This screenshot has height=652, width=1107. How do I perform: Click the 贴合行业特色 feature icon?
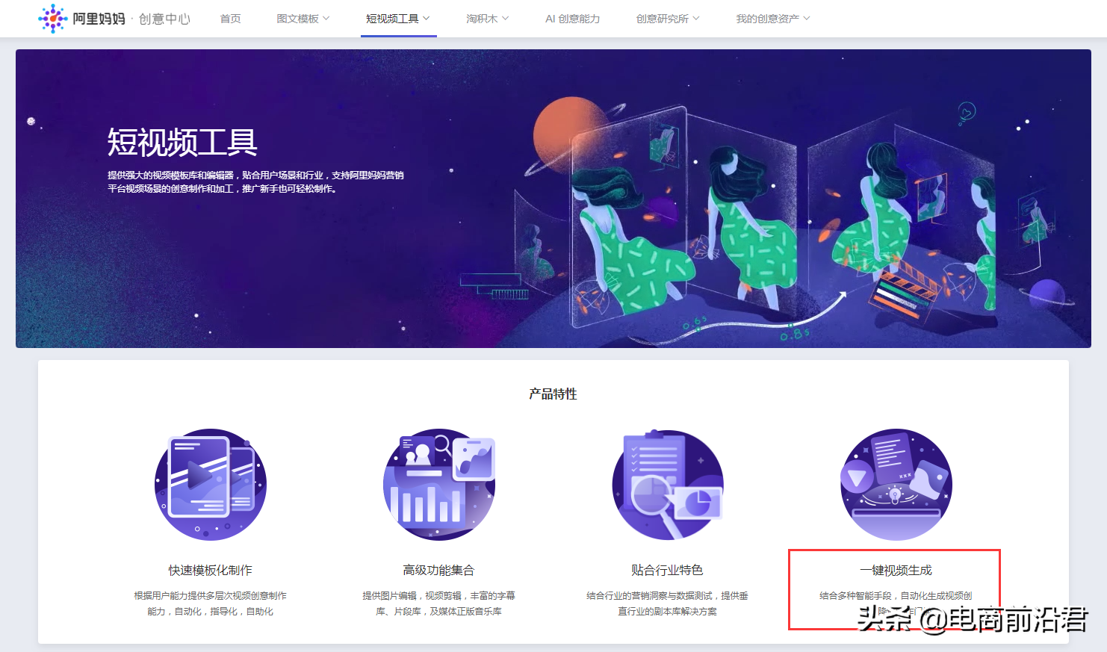click(x=668, y=485)
